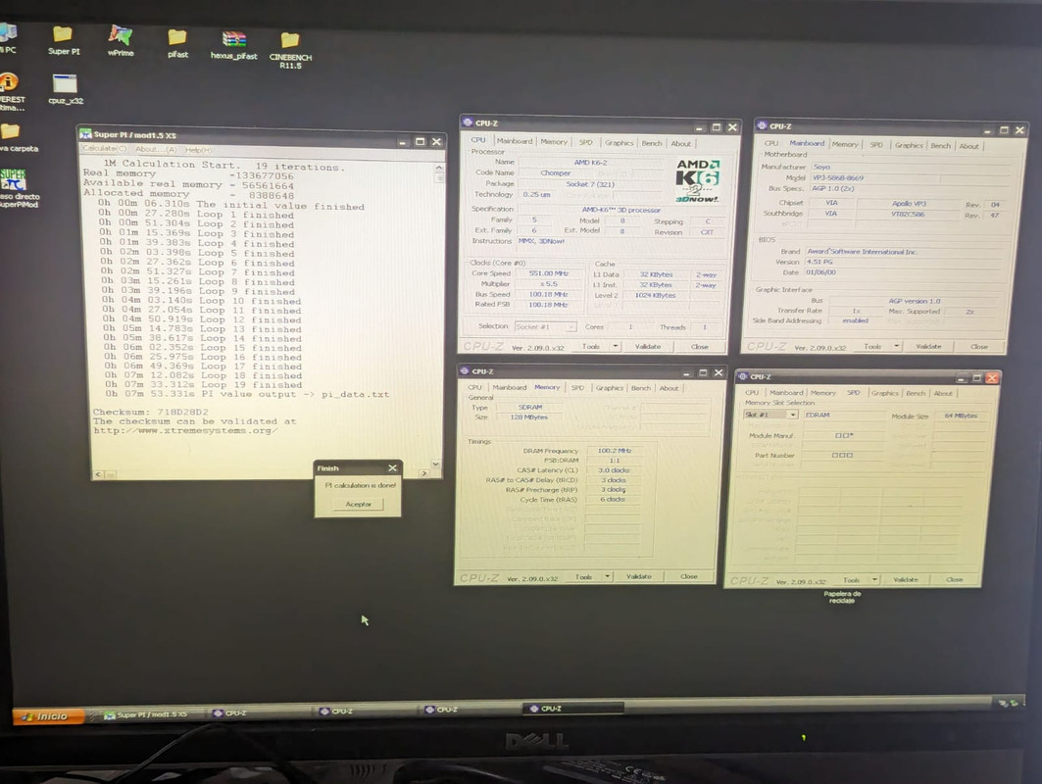
Task: Select Mainboard tab in Memory window
Action: click(509, 387)
